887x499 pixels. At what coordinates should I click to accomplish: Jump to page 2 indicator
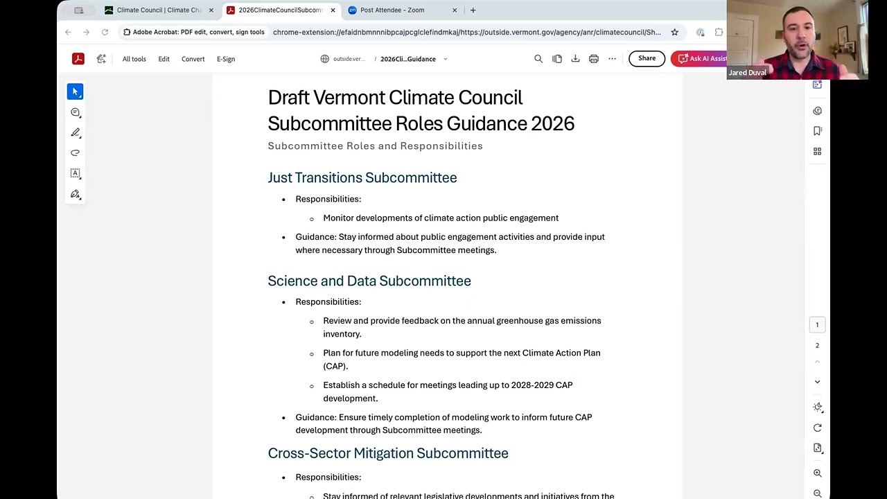817,345
